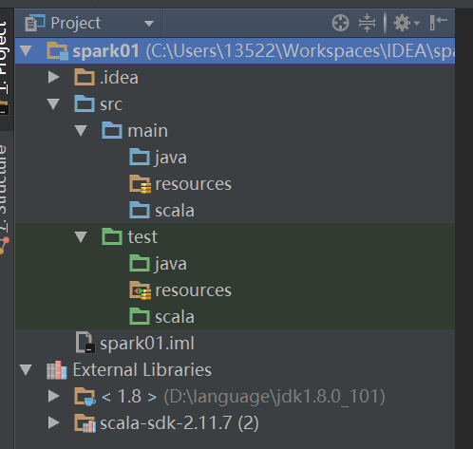Click the collapse all icon in toolbar
473x449 pixels.
(367, 23)
